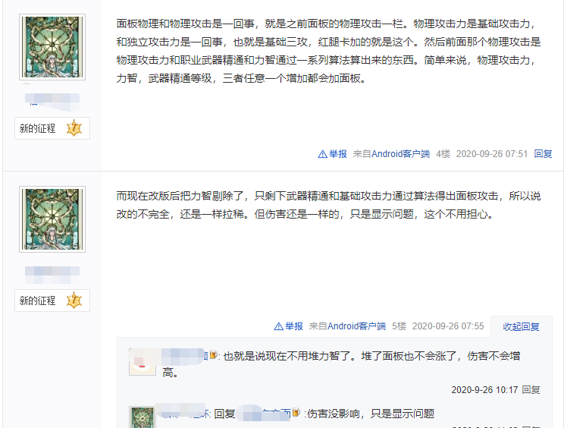564x428 pixels.
Task: Open the 5楼 poster's avatar image
Action: [x=52, y=219]
